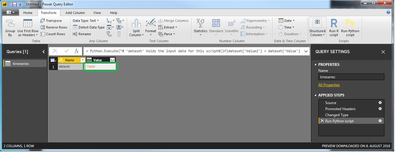This screenshot has width=395, height=152.
Task: Click the help question mark icon
Action: [x=388, y=12]
